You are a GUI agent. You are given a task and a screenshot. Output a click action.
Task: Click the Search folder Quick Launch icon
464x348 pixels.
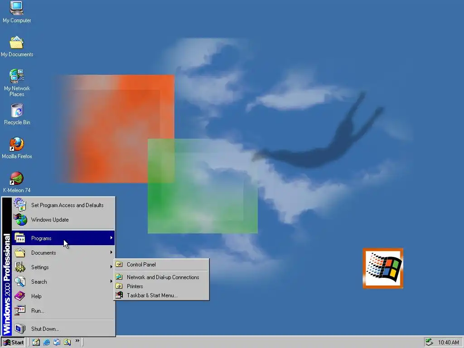67,343
